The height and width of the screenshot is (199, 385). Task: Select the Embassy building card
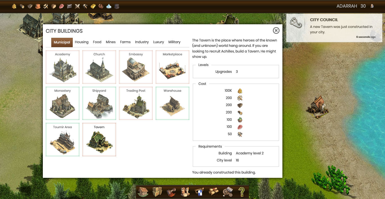(136, 67)
